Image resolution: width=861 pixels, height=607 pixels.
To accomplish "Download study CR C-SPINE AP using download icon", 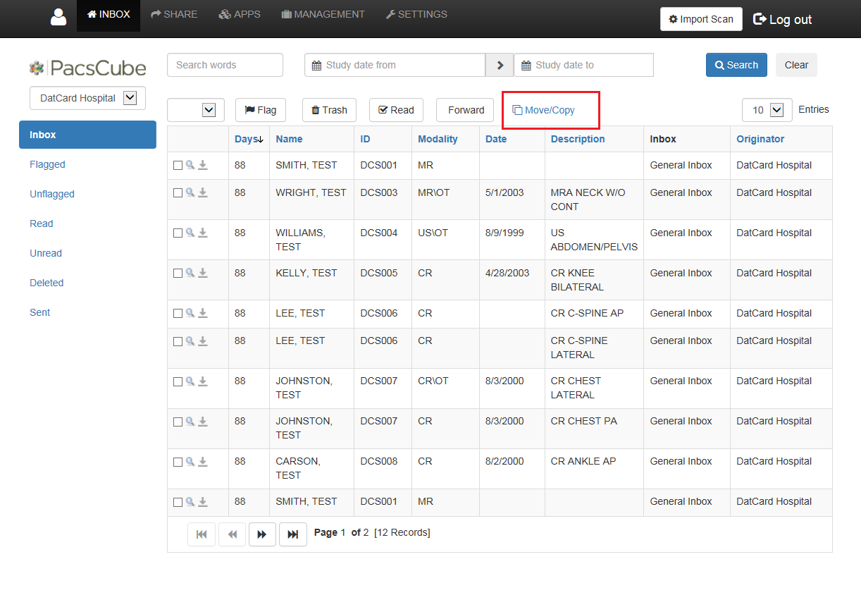I will (x=203, y=313).
